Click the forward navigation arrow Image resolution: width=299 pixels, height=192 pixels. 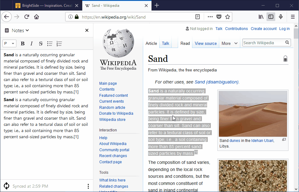point(17,17)
